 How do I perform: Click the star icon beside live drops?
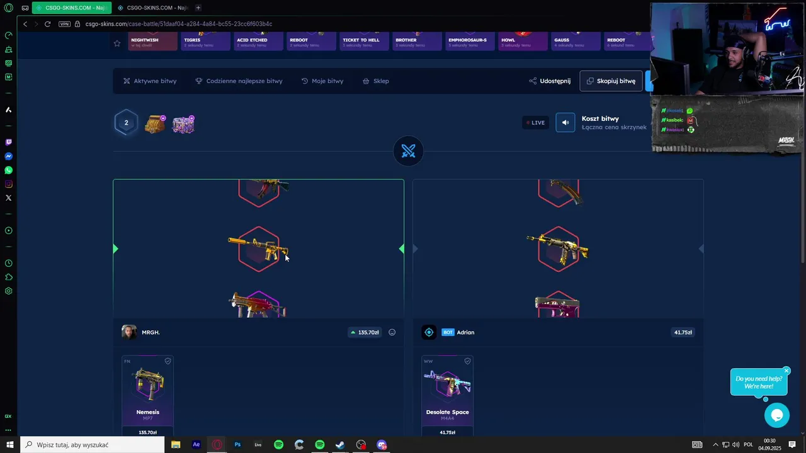tap(116, 43)
